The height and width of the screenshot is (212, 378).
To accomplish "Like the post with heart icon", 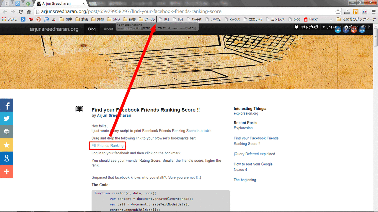I will pyautogui.click(x=296, y=27).
